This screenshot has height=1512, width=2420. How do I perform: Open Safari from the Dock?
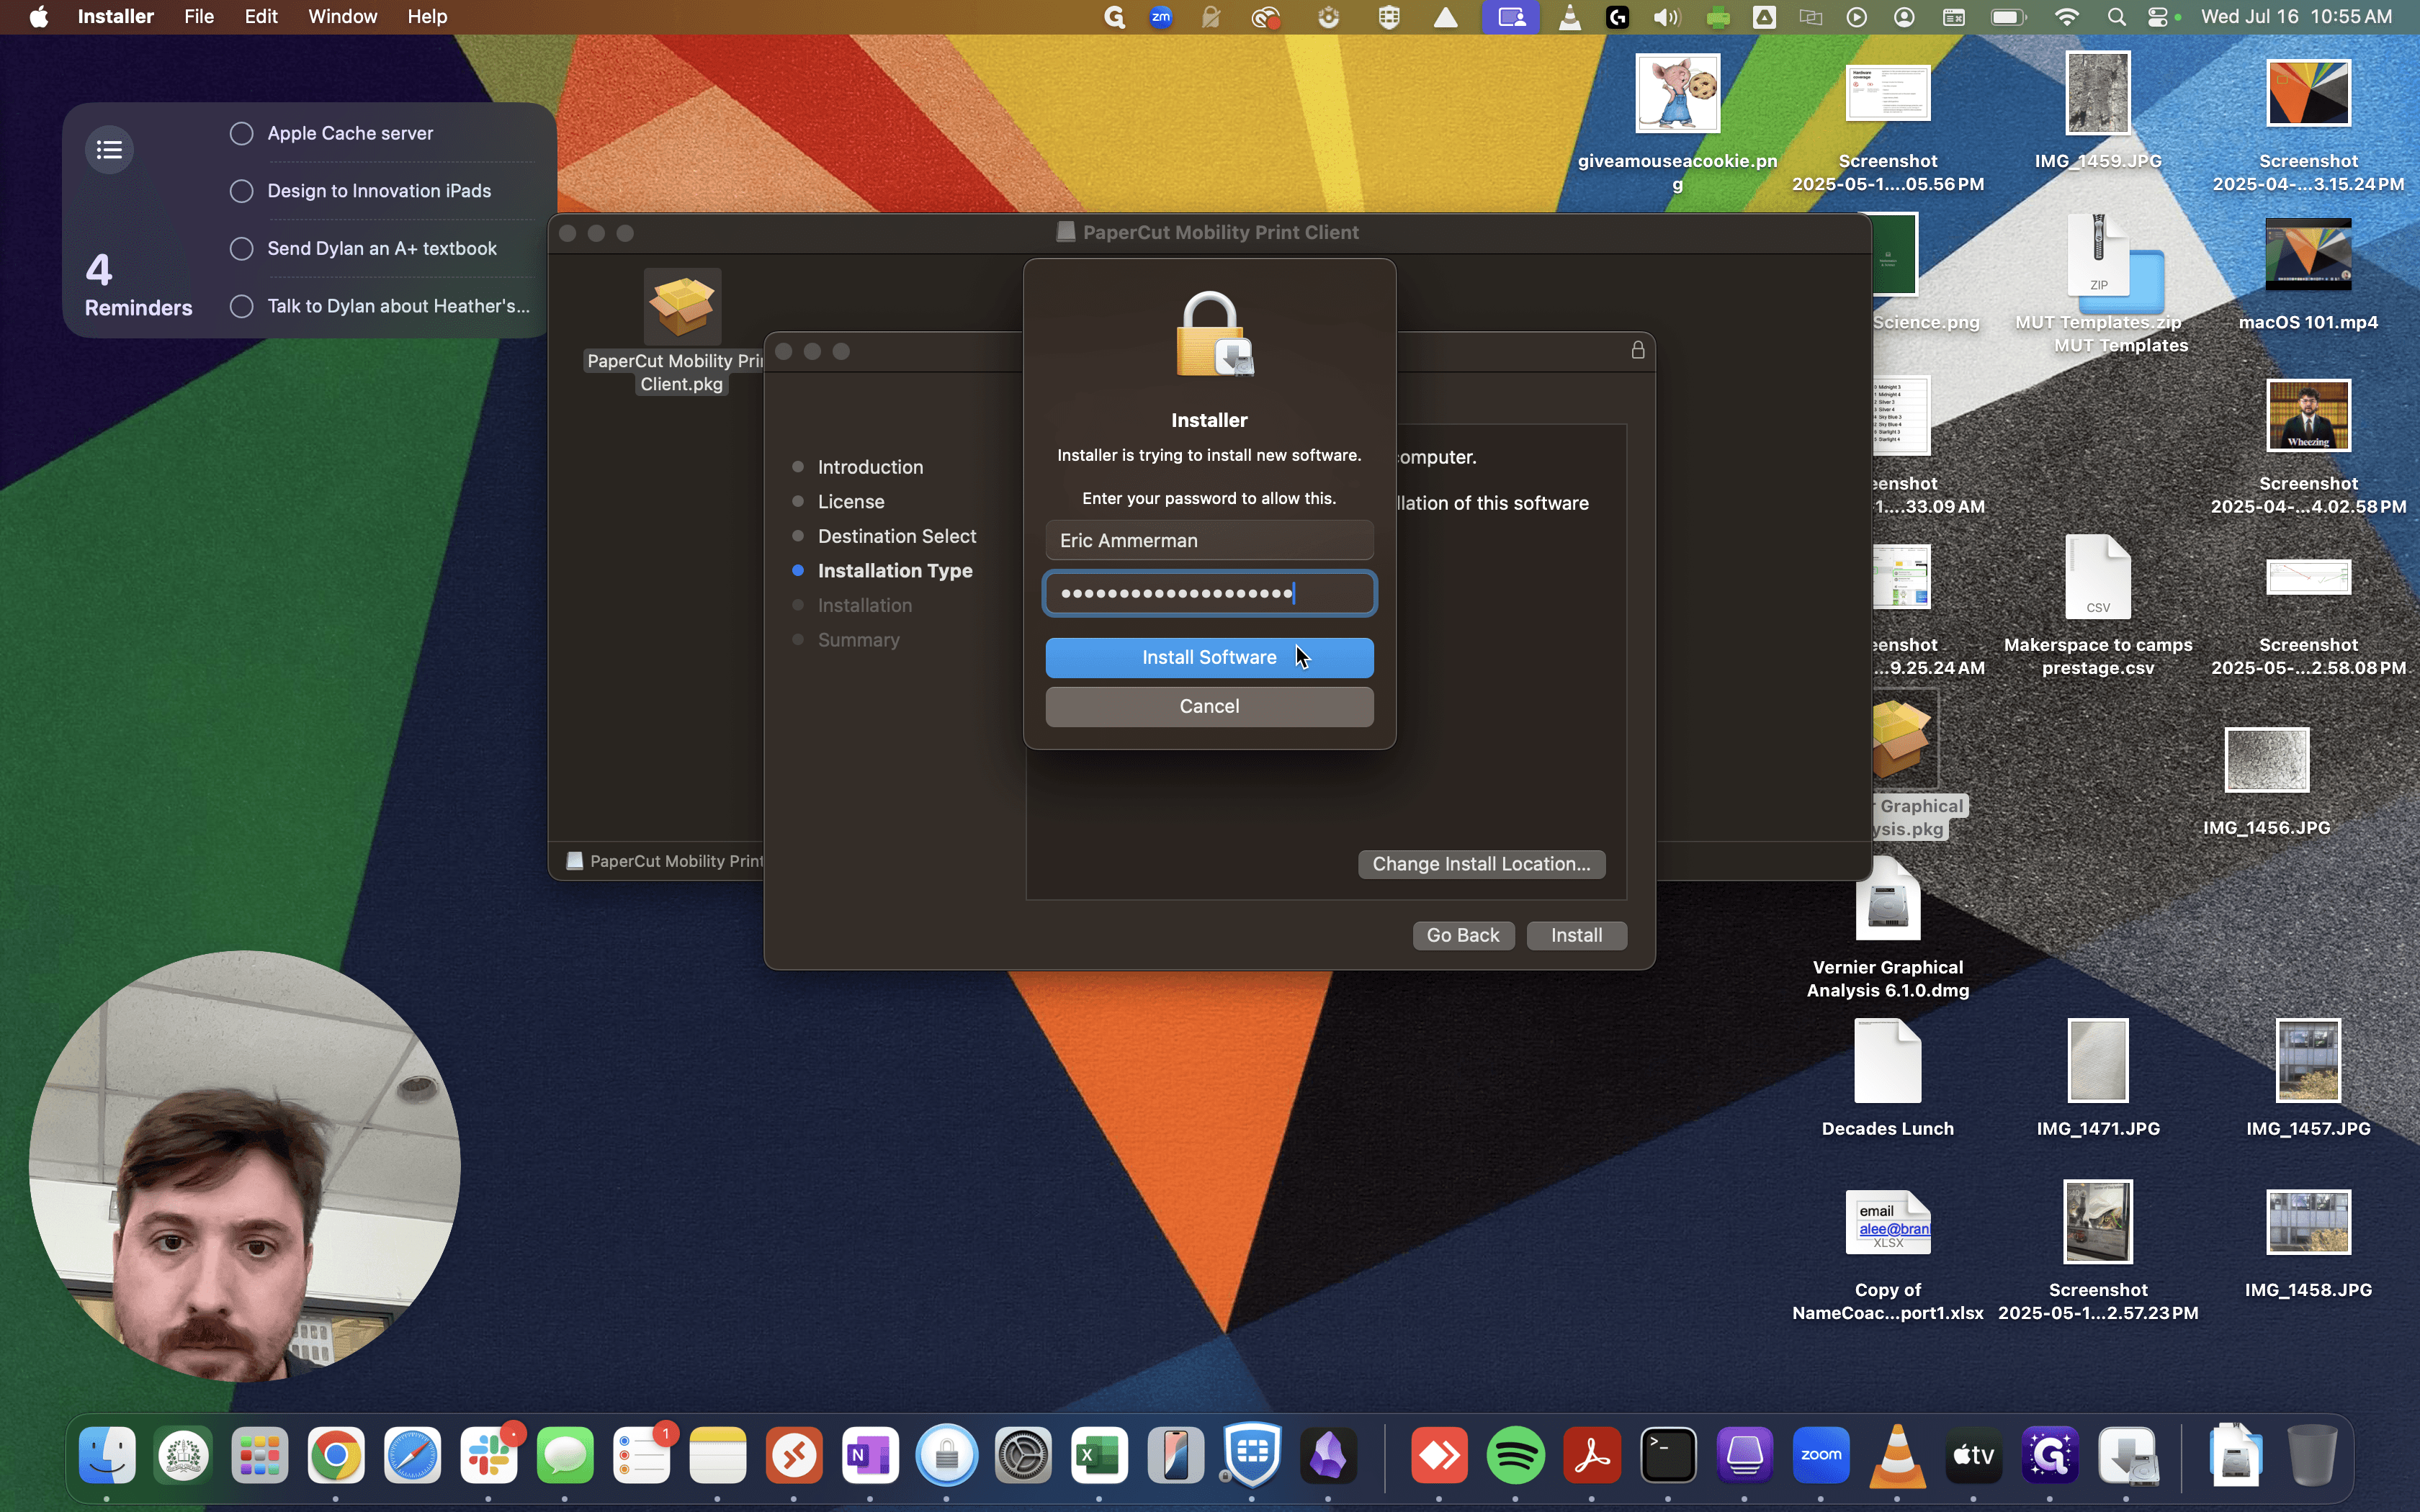412,1455
